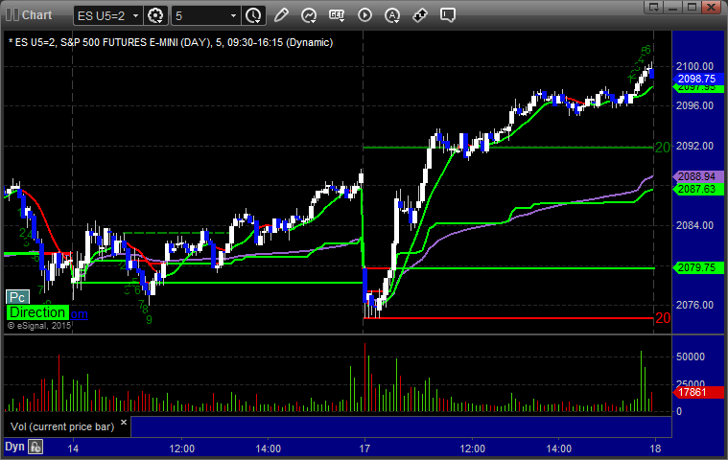
Task: Click the trade arrows icon
Action: (420, 15)
